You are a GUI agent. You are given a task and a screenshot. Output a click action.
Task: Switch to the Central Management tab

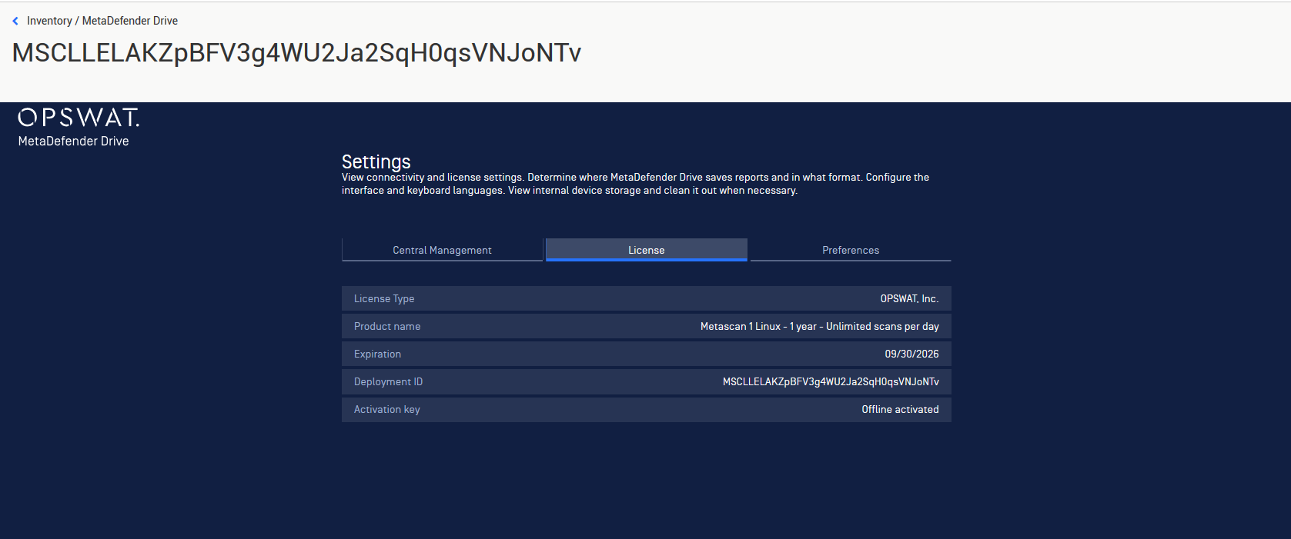click(442, 250)
